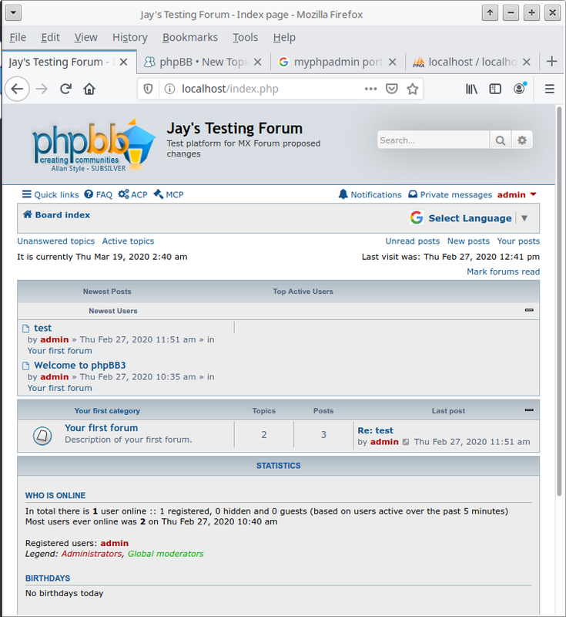Click the Notifications bell
566x617 pixels.
click(370, 194)
